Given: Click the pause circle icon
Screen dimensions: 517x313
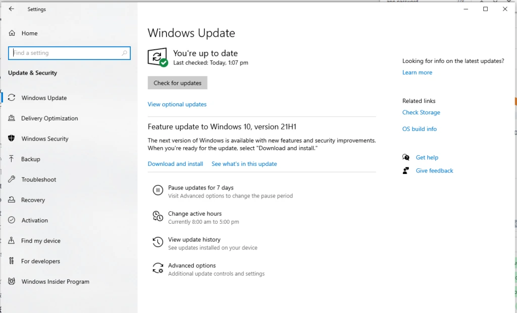Looking at the screenshot, I should (158, 190).
